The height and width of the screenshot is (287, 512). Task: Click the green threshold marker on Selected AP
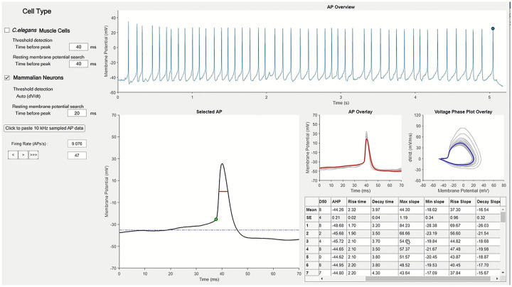[216, 220]
